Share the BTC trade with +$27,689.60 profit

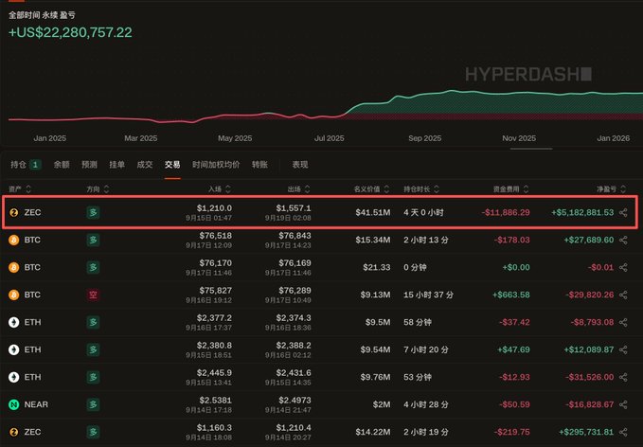[623, 240]
